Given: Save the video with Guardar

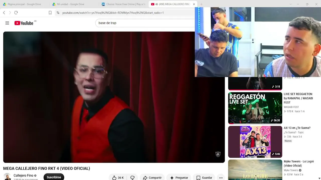Looking at the screenshot, I should click(204, 178).
